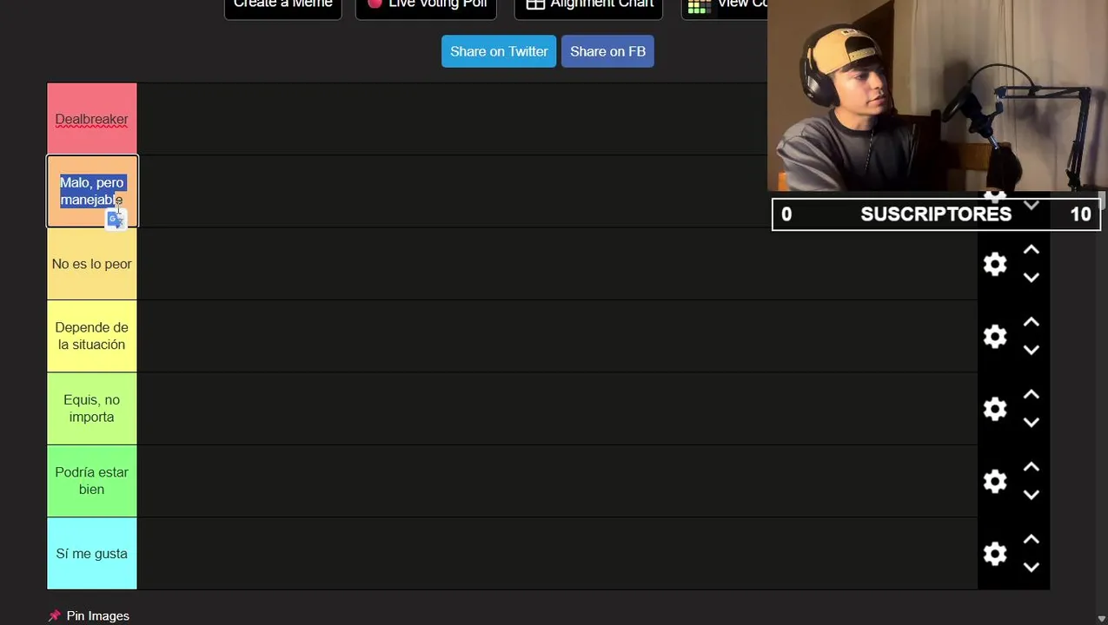Move Equis, no importa row down
This screenshot has width=1108, height=625.
point(1032,423)
